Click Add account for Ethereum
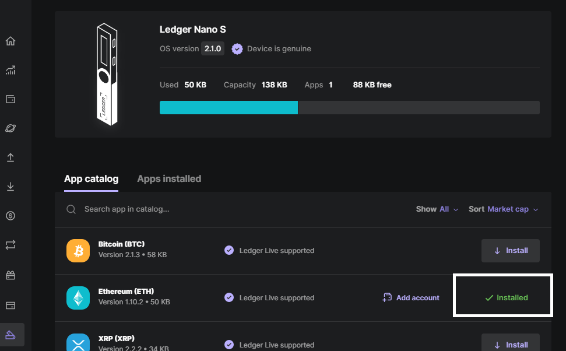 point(411,297)
